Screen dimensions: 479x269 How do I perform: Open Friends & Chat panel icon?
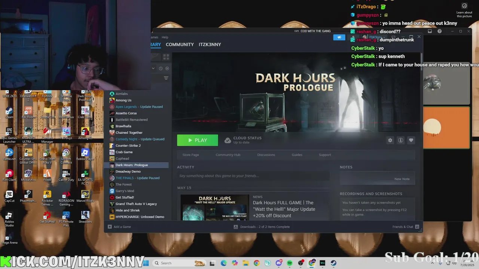(417, 227)
